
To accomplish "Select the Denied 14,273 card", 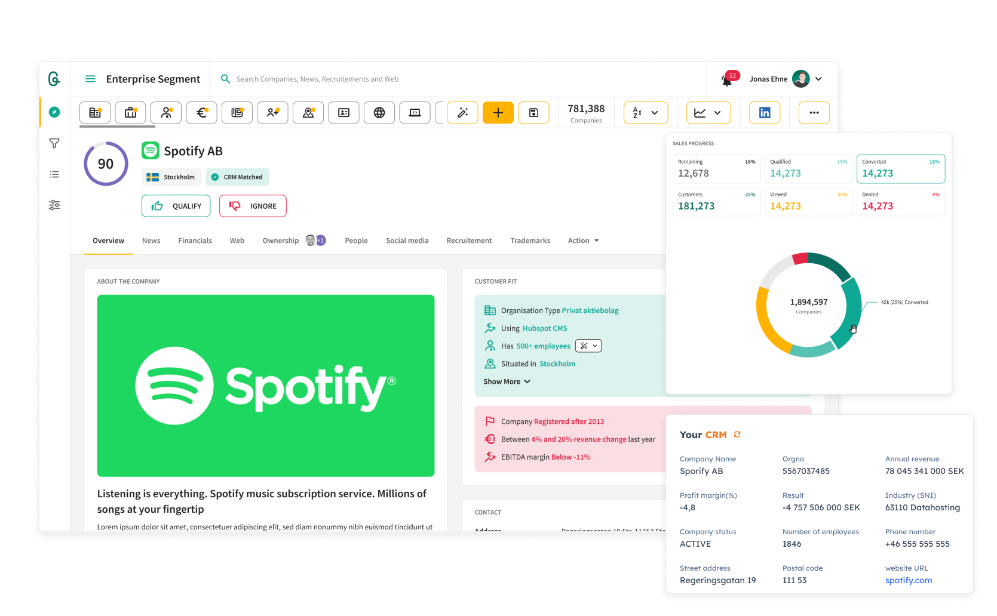I will (901, 202).
